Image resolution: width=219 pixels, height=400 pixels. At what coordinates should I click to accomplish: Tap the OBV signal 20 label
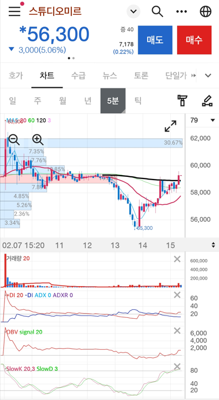24,332
